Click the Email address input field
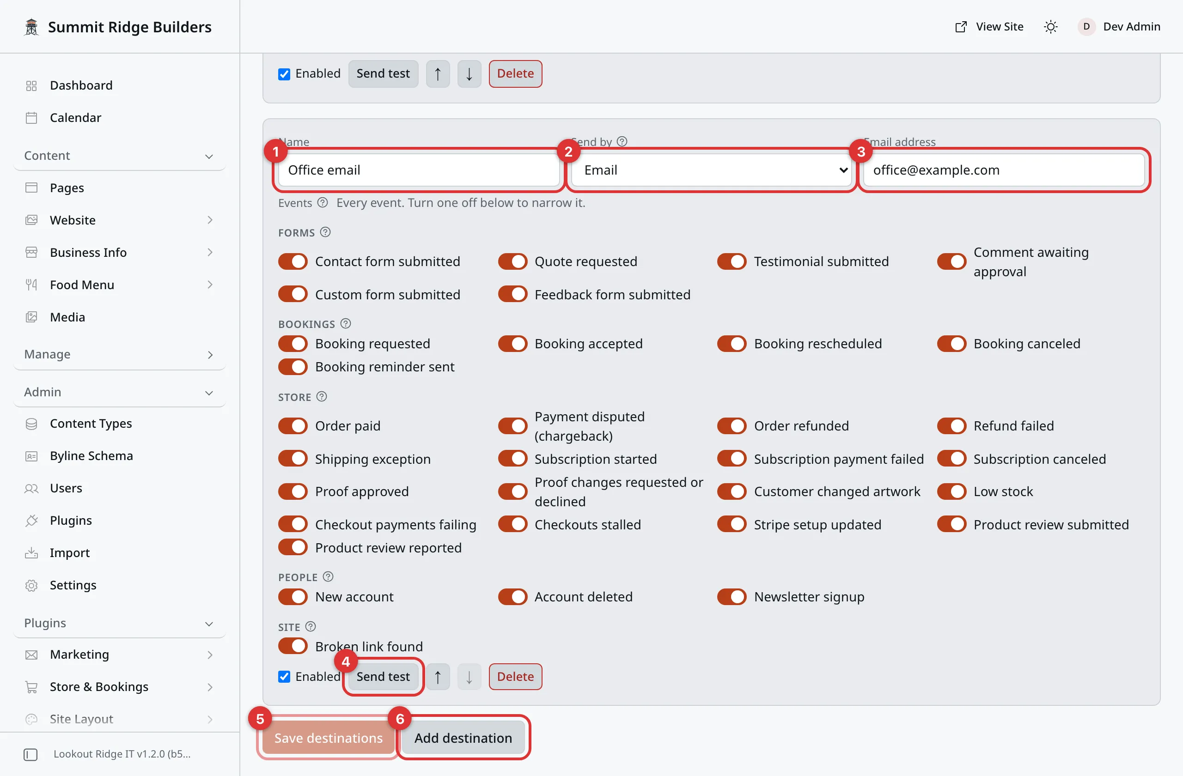 1004,170
